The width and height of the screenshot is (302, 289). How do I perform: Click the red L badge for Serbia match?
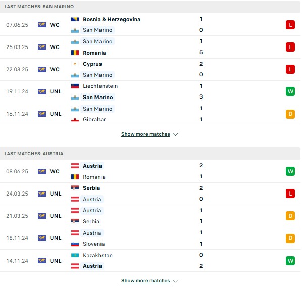click(x=290, y=194)
